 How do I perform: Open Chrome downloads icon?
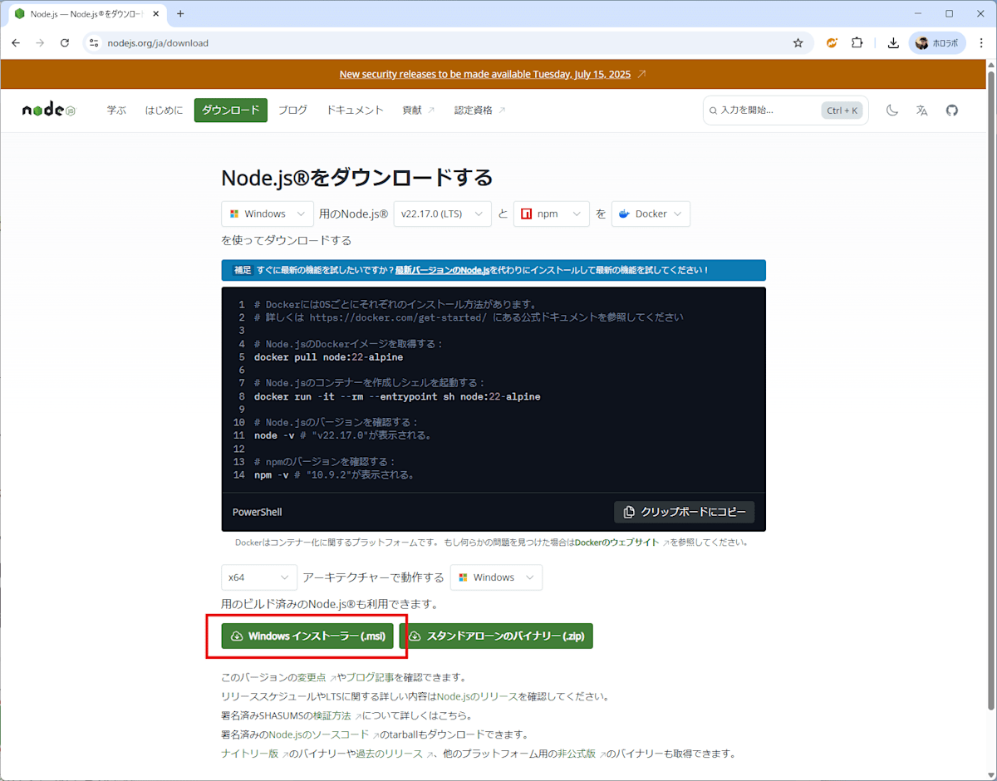click(893, 43)
